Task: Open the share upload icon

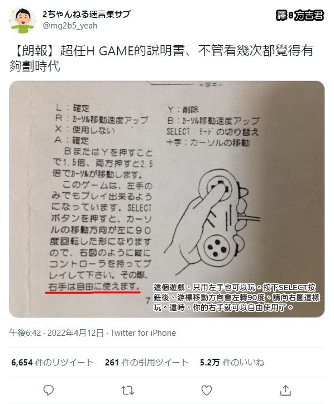Action: (285, 390)
